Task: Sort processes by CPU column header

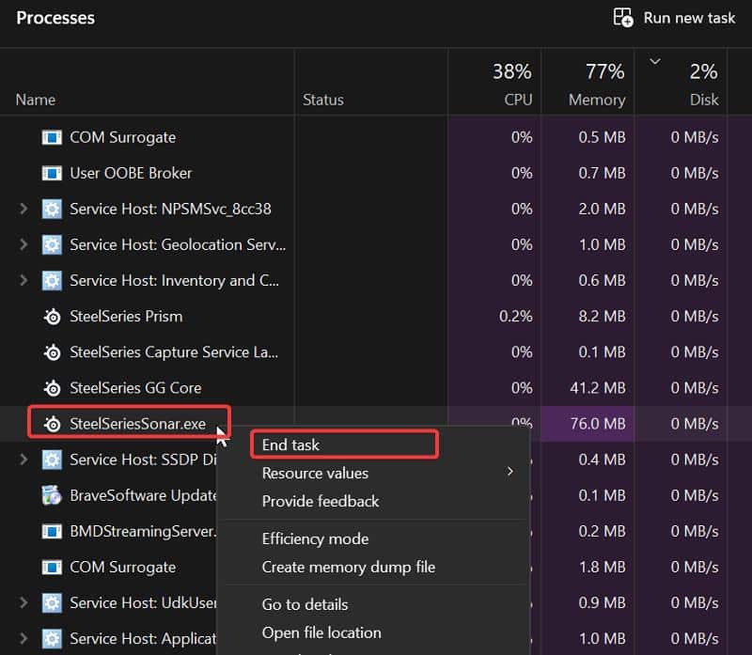Action: pos(518,100)
